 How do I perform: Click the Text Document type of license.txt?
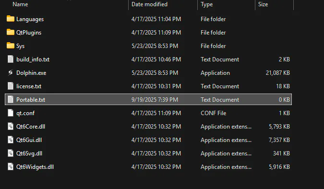[x=220, y=86]
